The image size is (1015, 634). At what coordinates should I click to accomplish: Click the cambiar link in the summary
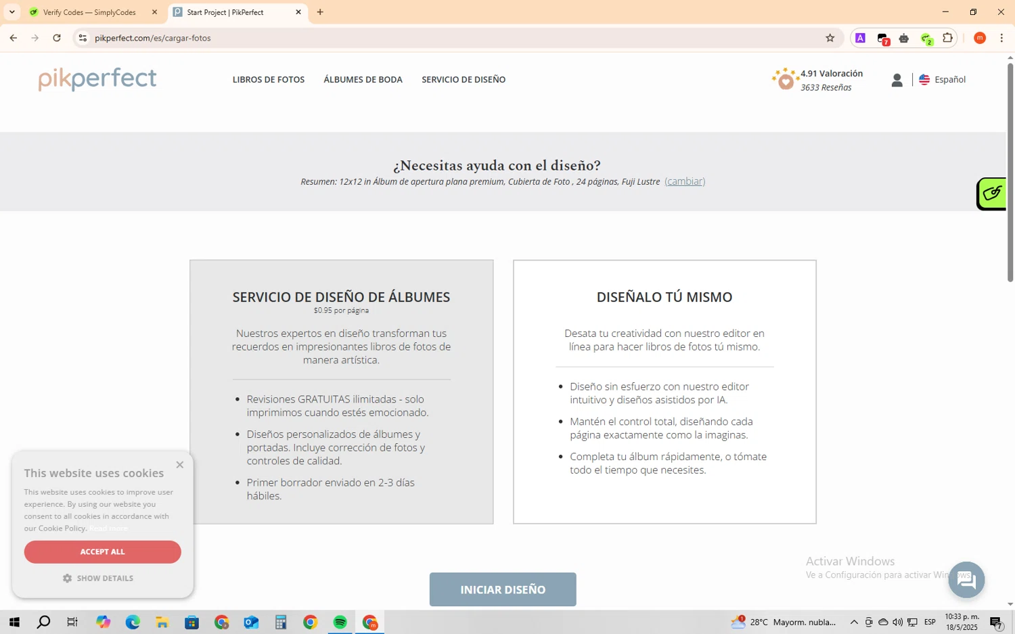click(685, 181)
